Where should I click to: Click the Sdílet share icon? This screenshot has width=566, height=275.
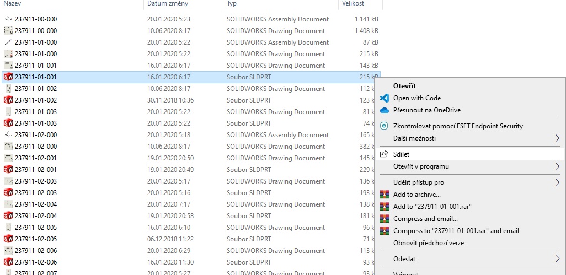click(x=385, y=154)
